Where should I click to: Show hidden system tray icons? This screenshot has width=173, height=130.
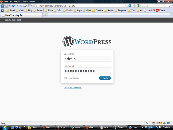[143, 128]
